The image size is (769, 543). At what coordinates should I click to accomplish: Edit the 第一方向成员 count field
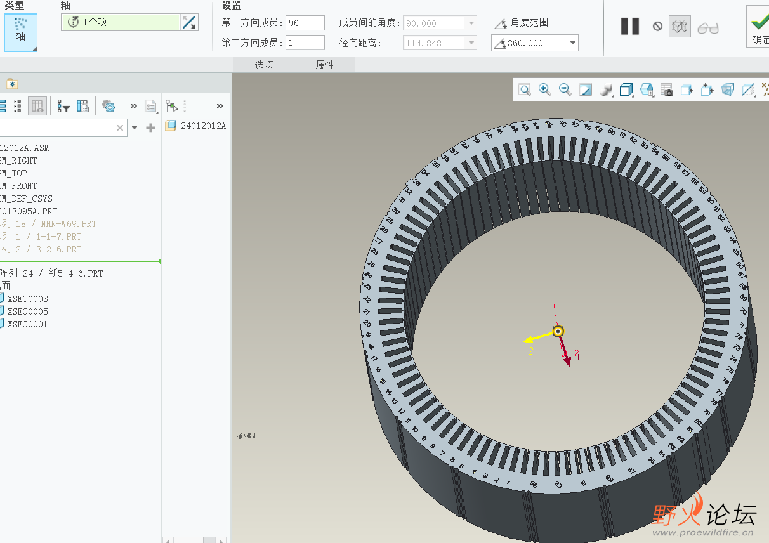[305, 23]
